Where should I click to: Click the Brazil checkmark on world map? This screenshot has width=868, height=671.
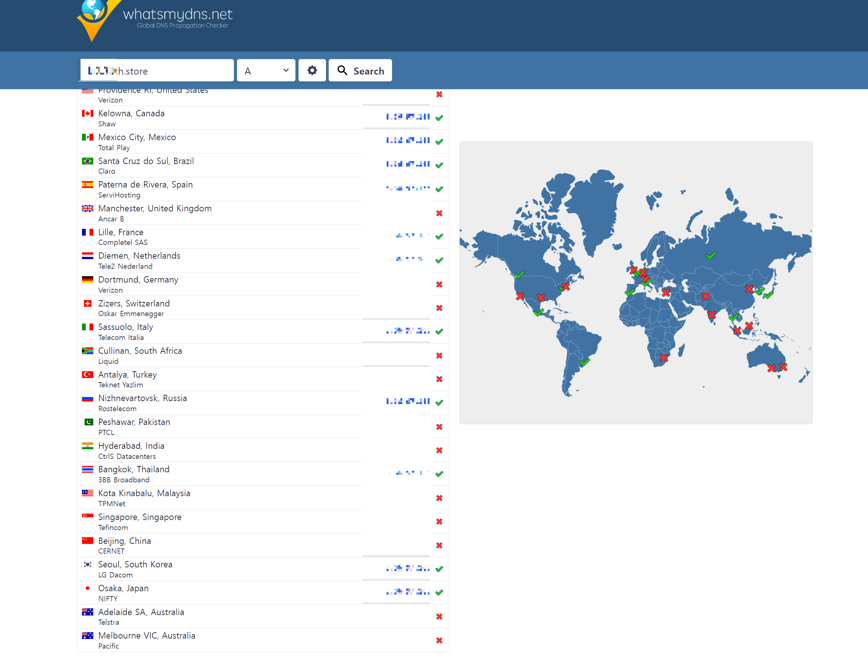[x=584, y=362]
